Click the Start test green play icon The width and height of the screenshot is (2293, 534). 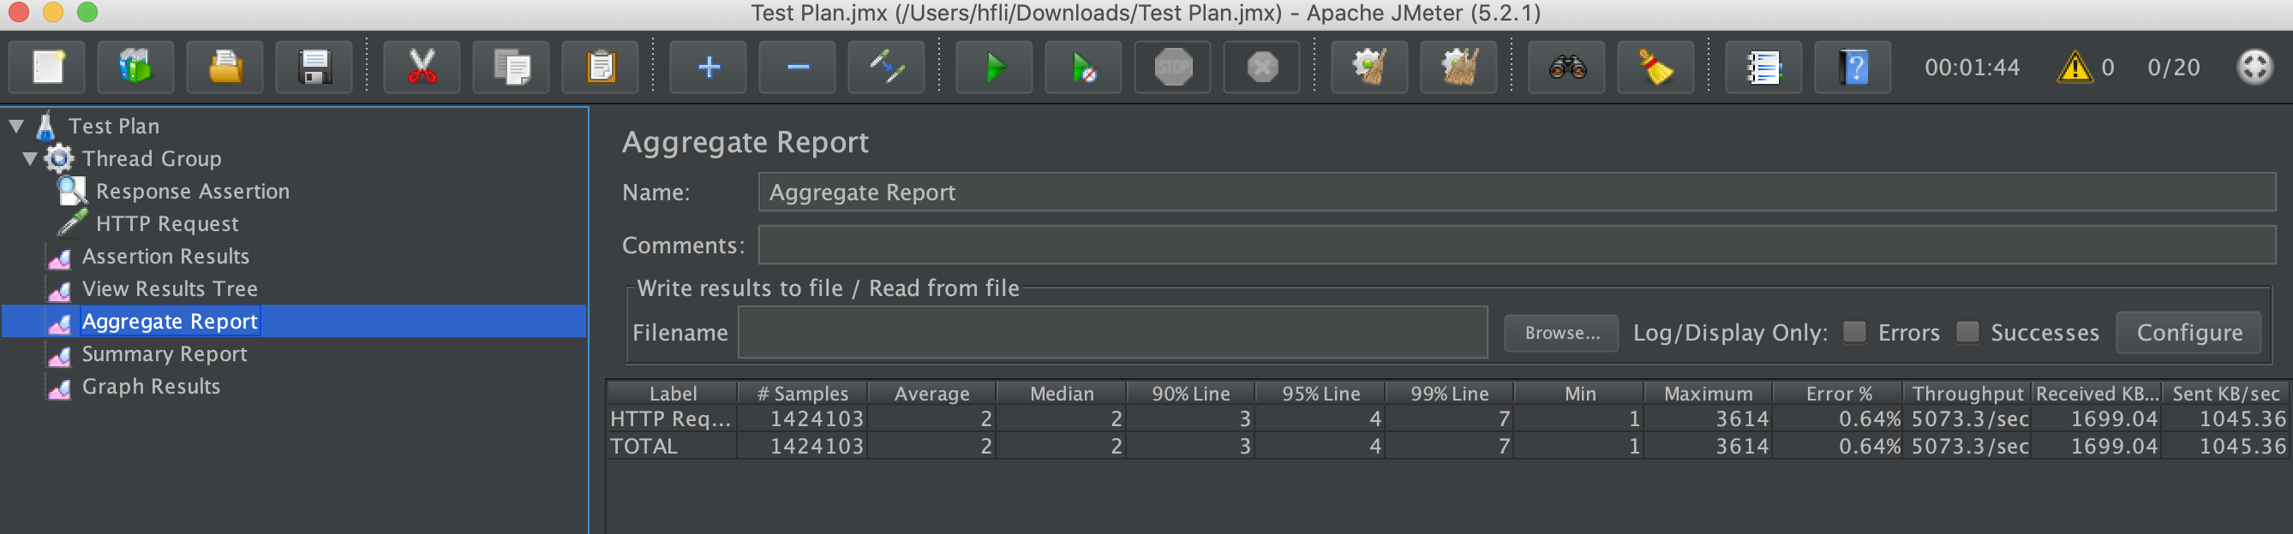[x=993, y=68]
